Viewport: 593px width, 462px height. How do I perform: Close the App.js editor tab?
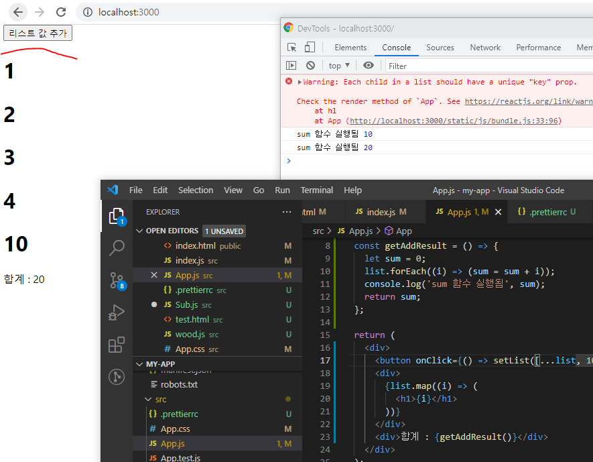coord(498,212)
